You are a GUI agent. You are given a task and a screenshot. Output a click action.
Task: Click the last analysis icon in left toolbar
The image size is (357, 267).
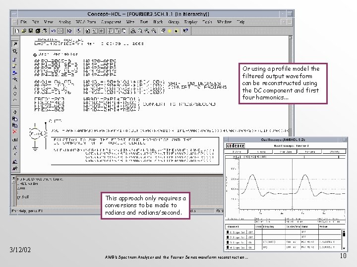pyautogui.click(x=15, y=169)
